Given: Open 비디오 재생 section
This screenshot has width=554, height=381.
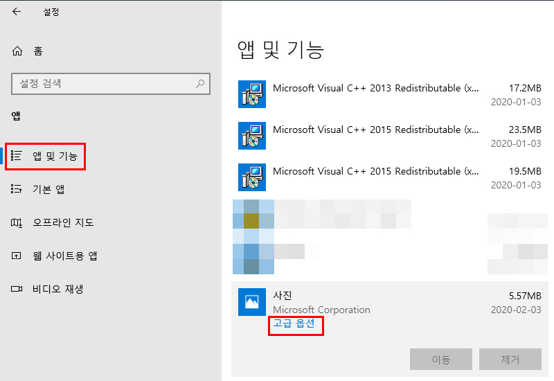Looking at the screenshot, I should (x=58, y=289).
